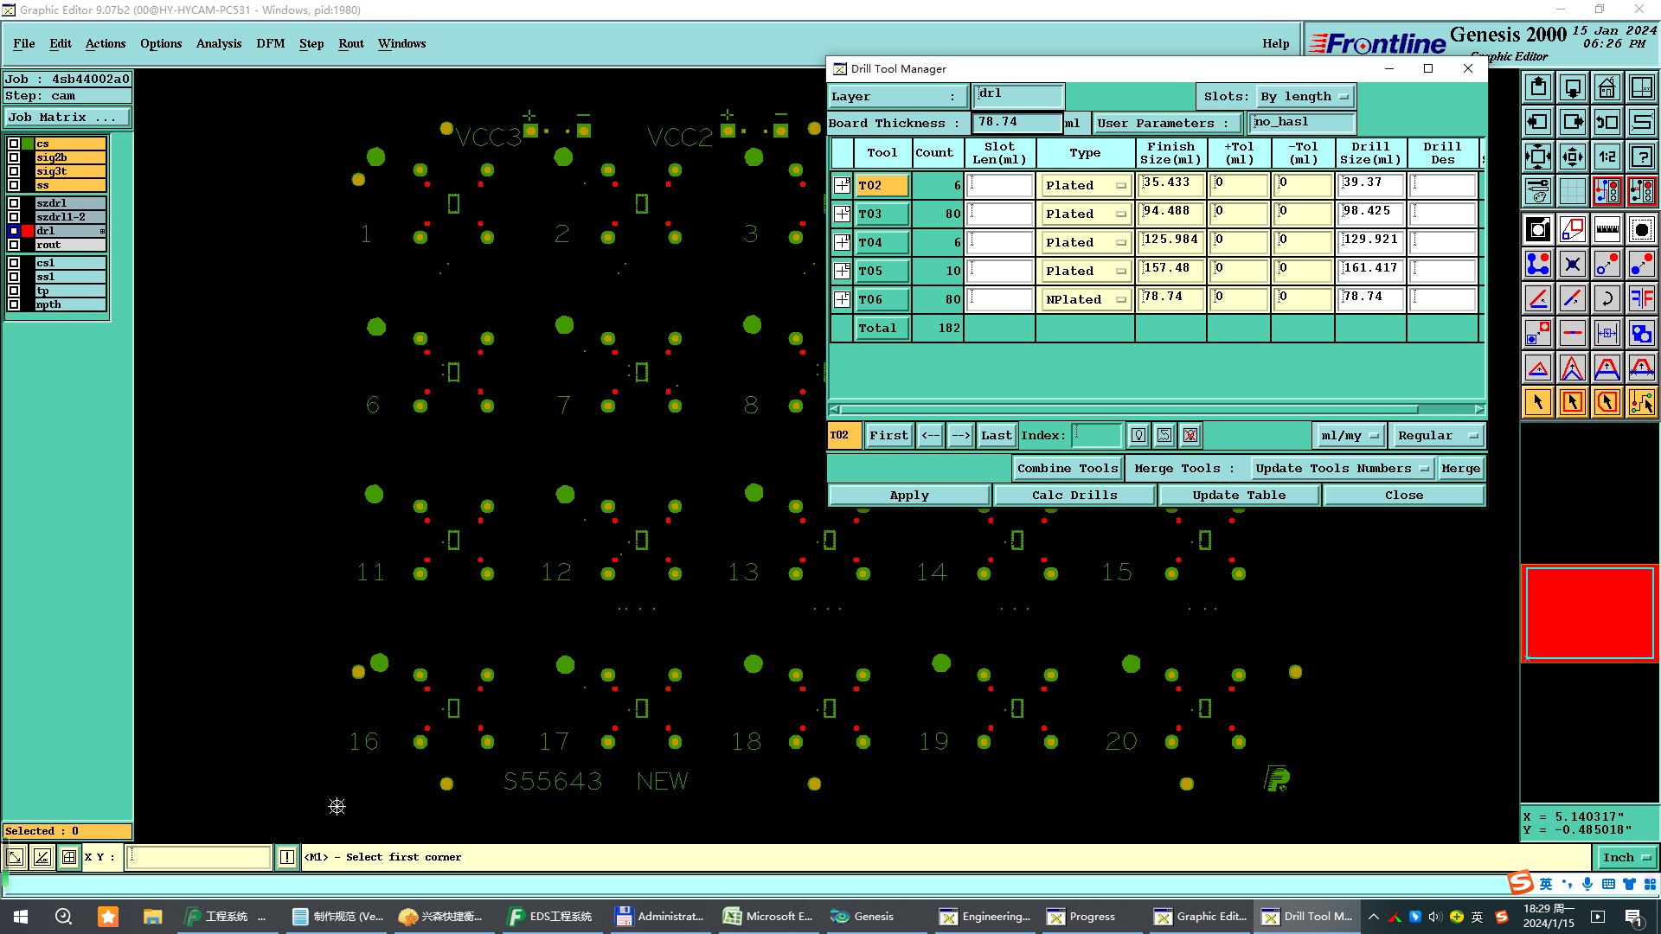This screenshot has height=934, width=1661.
Task: Click the add feature icon with black background
Action: coord(1538,229)
